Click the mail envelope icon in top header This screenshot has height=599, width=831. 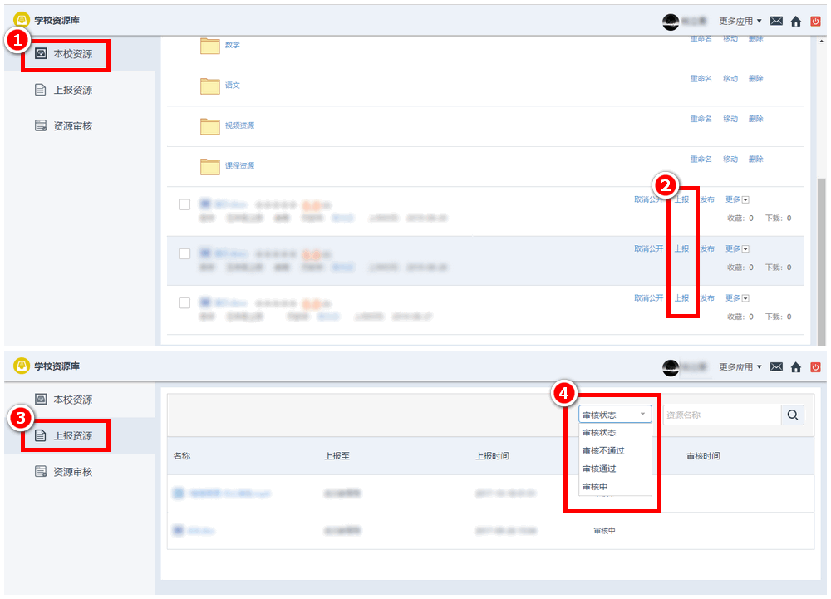click(x=776, y=21)
